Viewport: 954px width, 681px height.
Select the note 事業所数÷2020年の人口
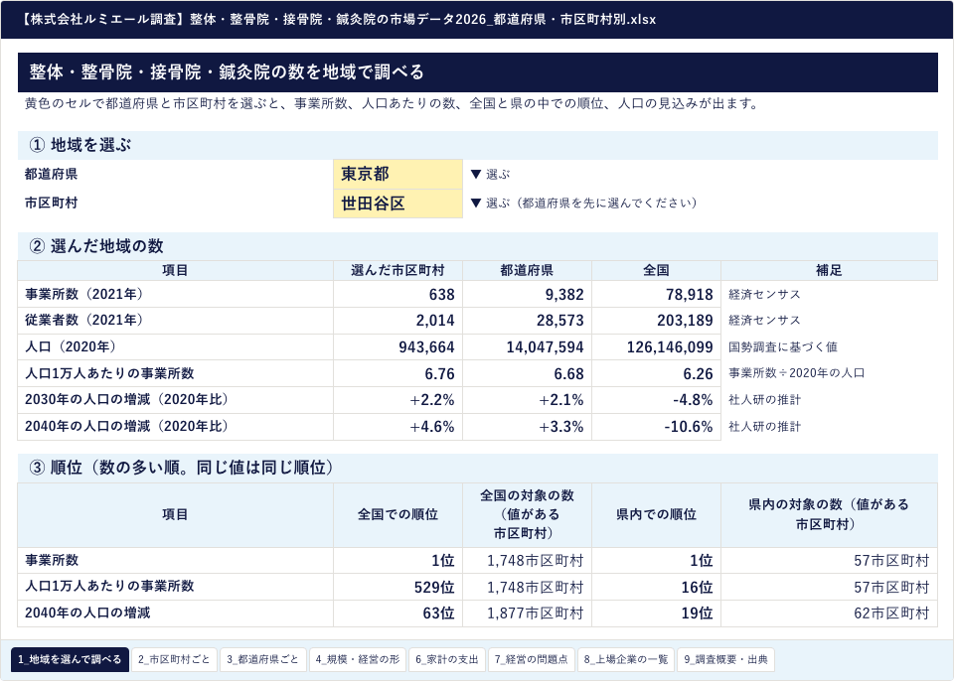coord(796,373)
